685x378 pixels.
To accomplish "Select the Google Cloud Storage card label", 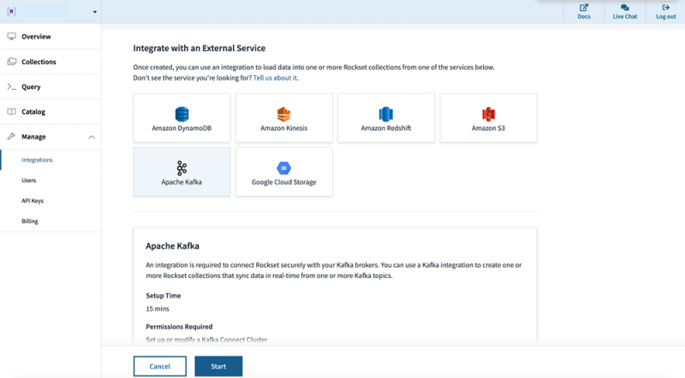I will [284, 182].
